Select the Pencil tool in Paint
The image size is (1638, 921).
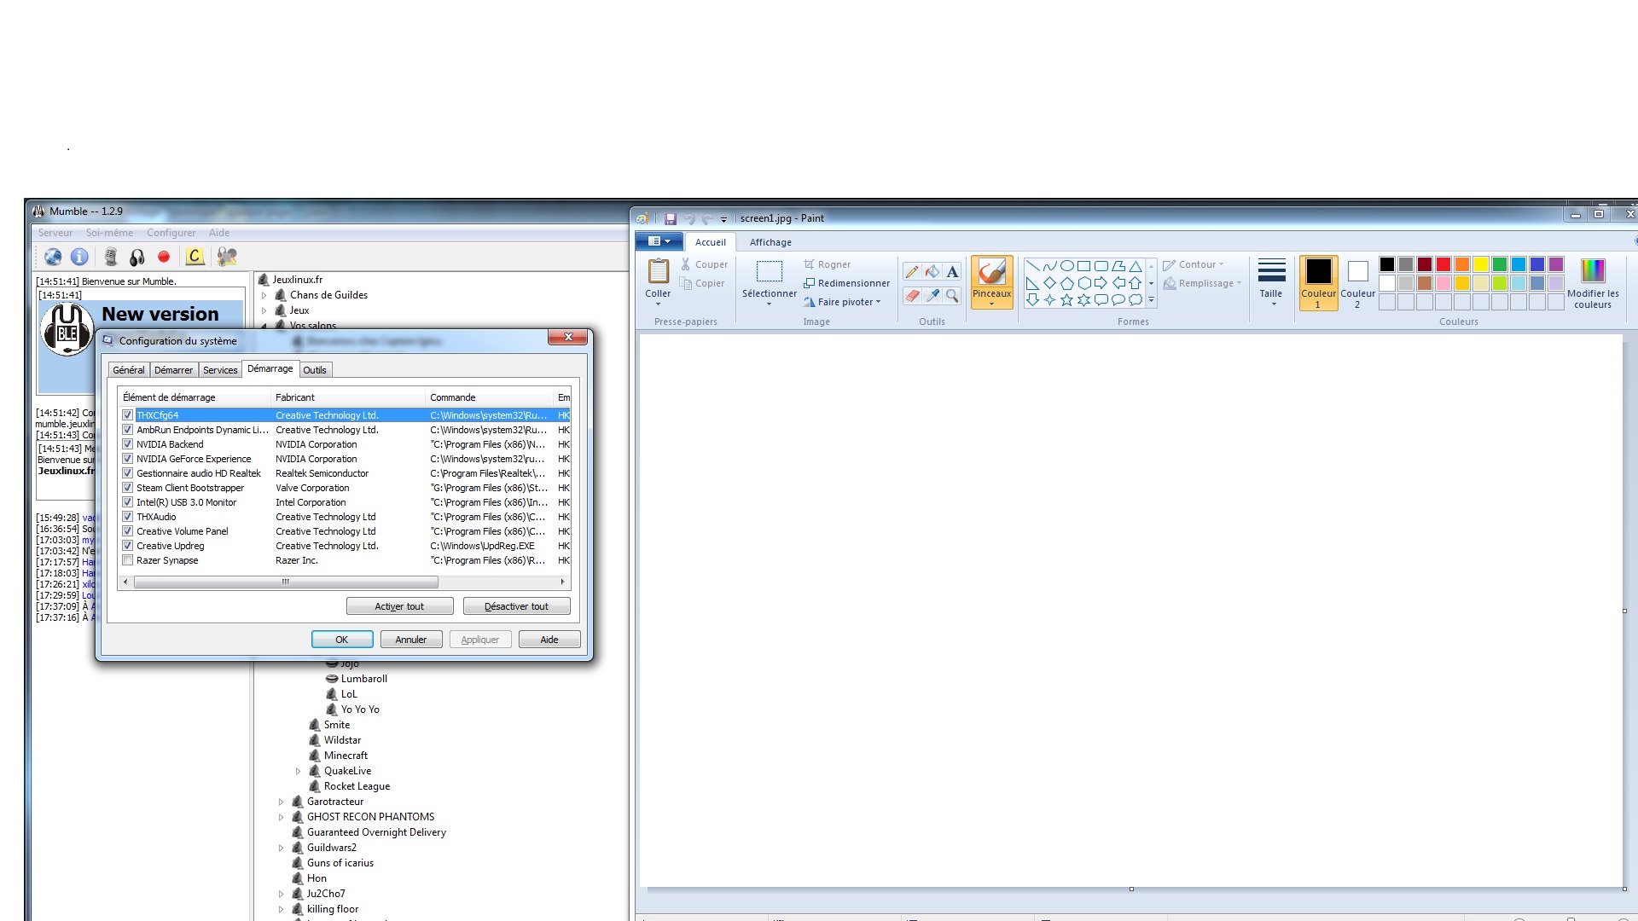pyautogui.click(x=912, y=272)
